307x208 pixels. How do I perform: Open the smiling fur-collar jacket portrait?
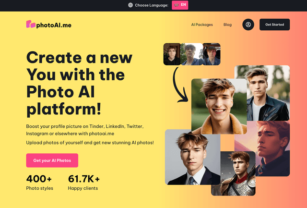(219, 106)
